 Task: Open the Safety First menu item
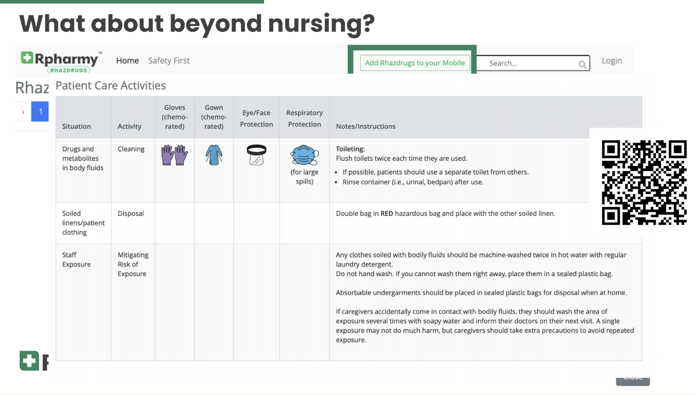pos(169,61)
